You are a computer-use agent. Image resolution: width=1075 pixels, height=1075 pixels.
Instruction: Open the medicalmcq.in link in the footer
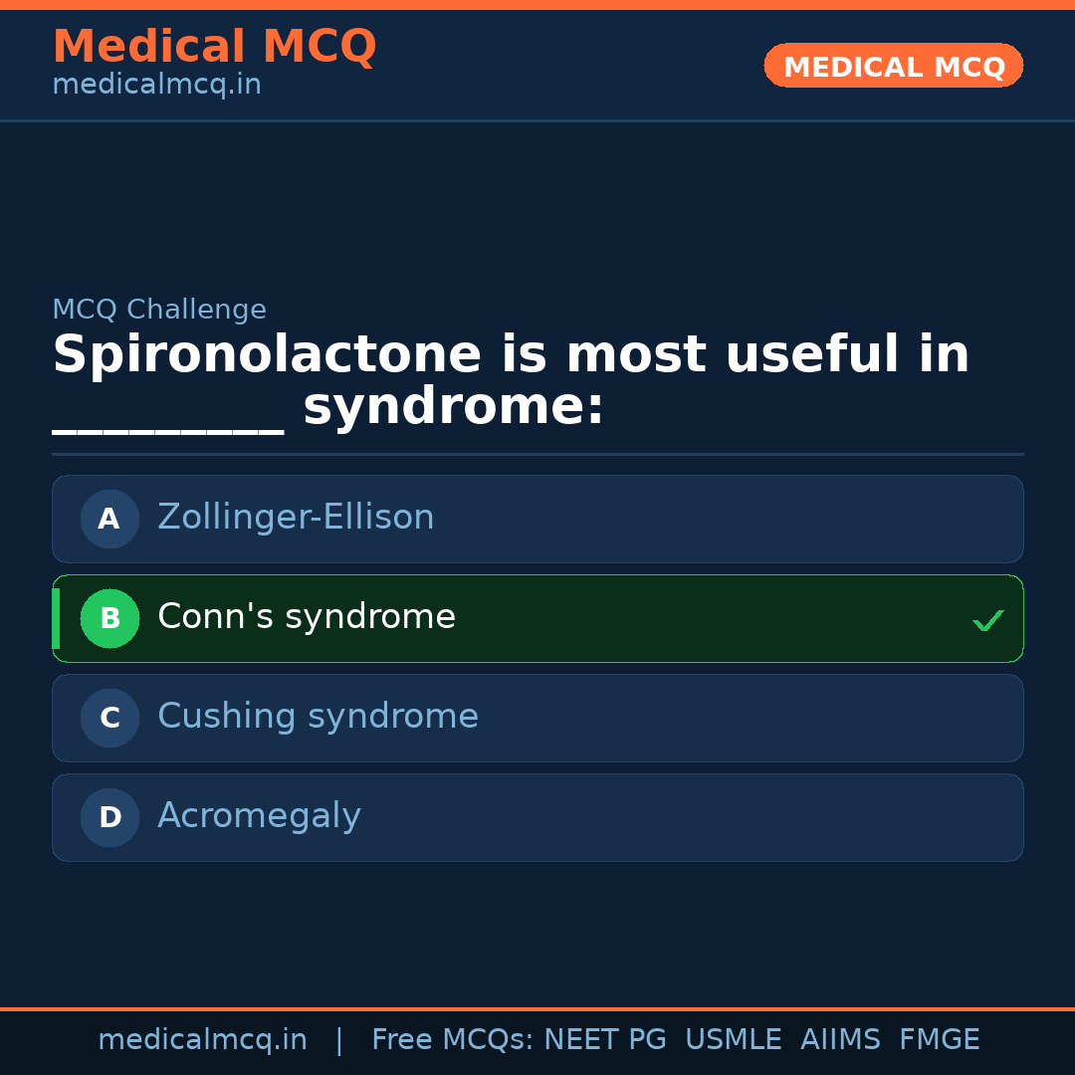tap(202, 1040)
